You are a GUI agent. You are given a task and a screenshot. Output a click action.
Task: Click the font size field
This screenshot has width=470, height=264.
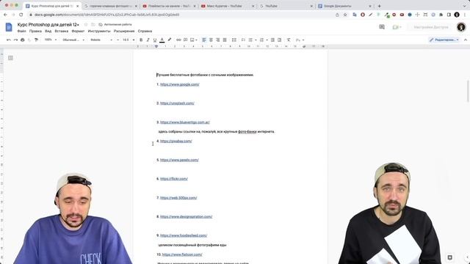pos(126,40)
